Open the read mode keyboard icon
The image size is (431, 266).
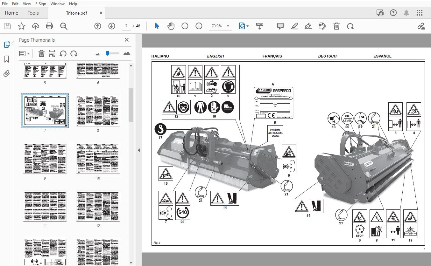pos(259,26)
